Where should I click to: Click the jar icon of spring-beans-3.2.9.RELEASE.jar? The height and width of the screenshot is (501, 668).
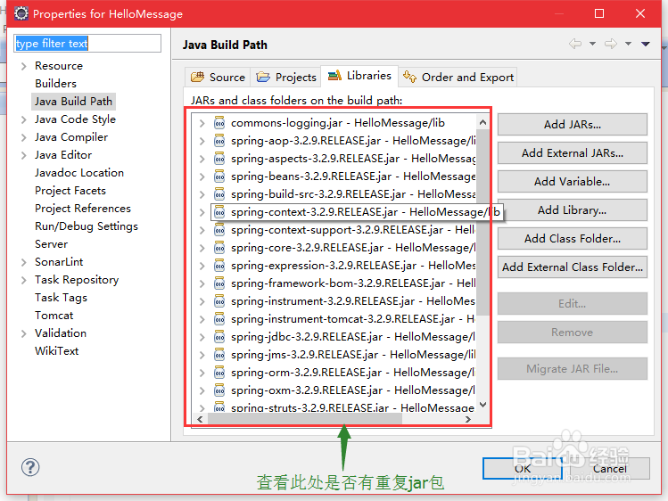tap(219, 177)
